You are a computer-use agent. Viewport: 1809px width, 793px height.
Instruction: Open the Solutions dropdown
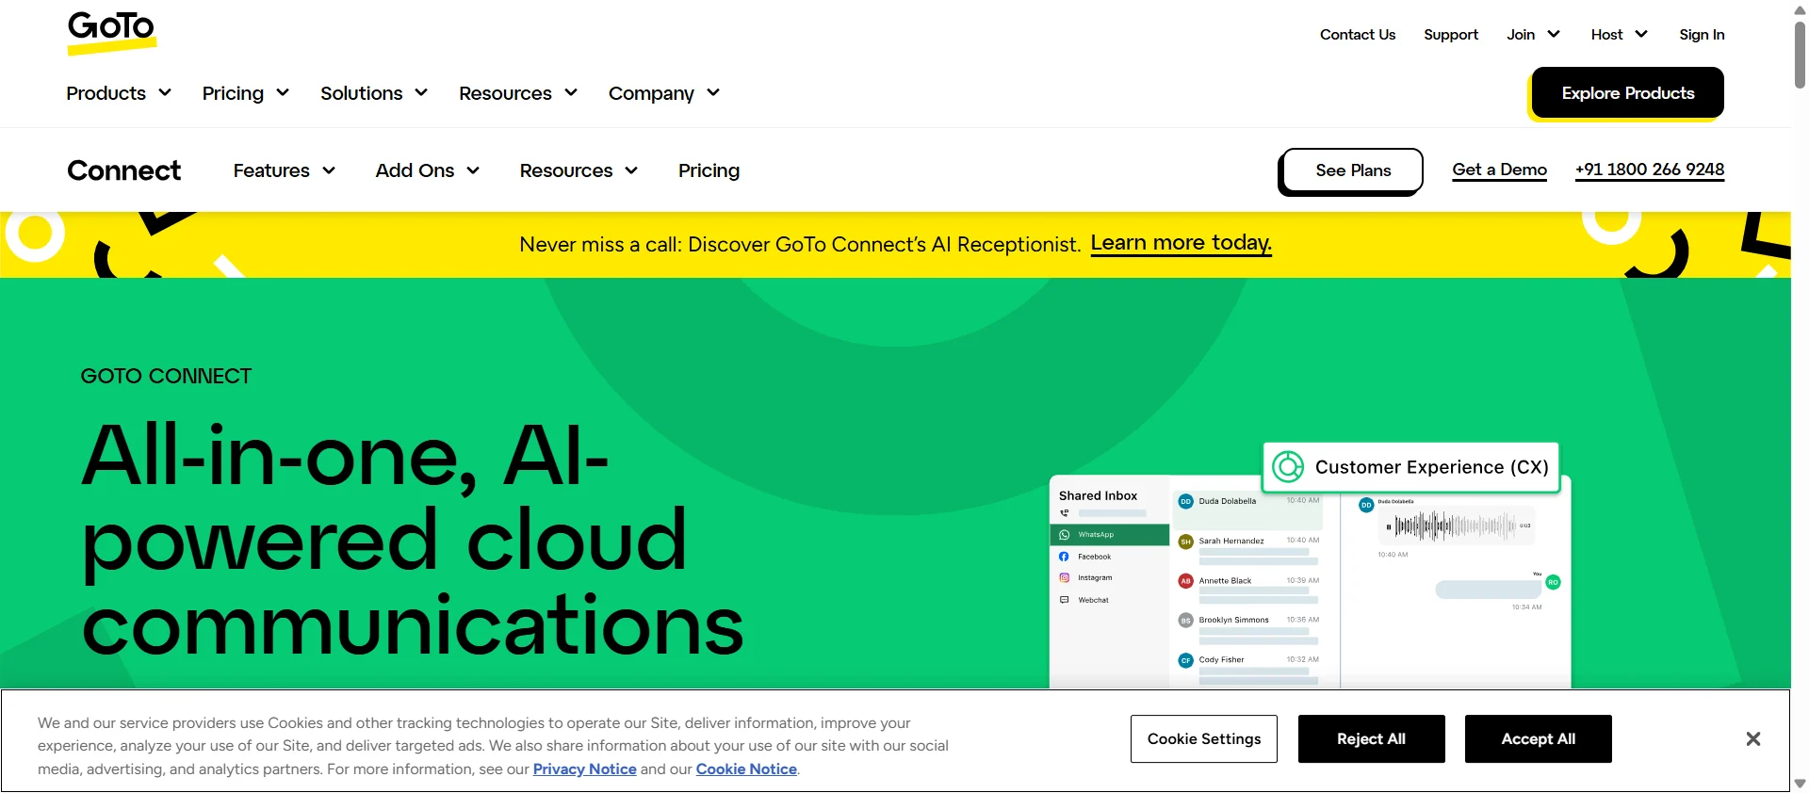point(374,93)
